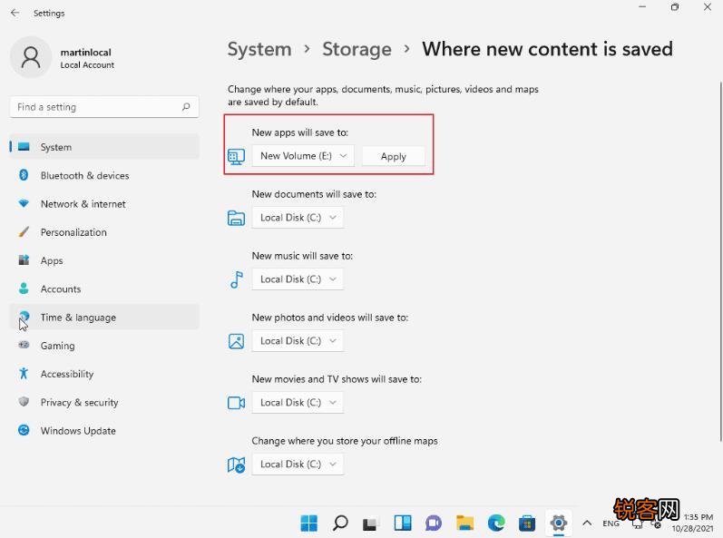Open the Widgets panel from taskbar
Image resolution: width=723 pixels, height=538 pixels.
point(403,523)
